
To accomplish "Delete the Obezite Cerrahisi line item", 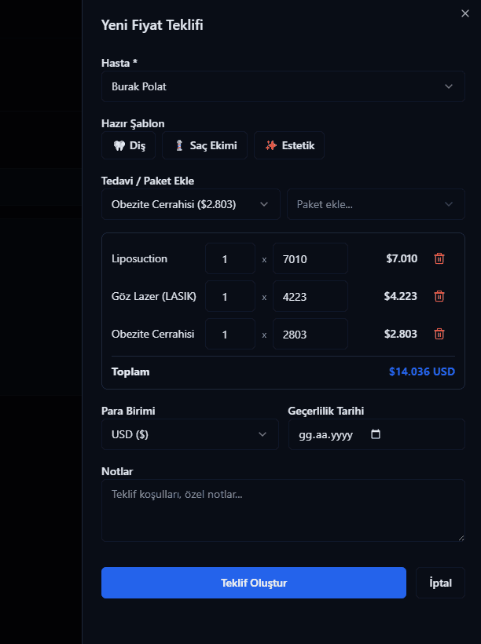I will [439, 334].
